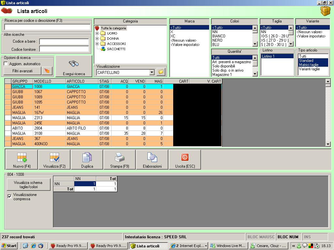The height and width of the screenshot is (250, 334).
Task: Click NN quantity cell in size grid
Action: (x=85, y=184)
